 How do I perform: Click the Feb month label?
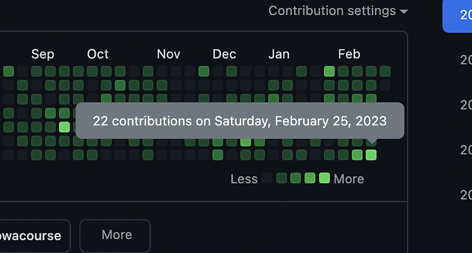point(349,54)
